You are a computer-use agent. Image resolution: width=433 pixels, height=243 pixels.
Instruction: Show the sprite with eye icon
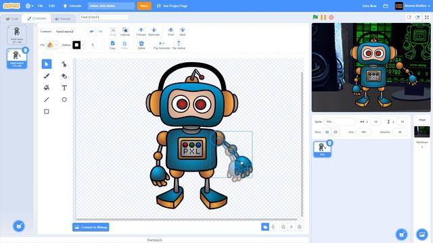(327, 132)
